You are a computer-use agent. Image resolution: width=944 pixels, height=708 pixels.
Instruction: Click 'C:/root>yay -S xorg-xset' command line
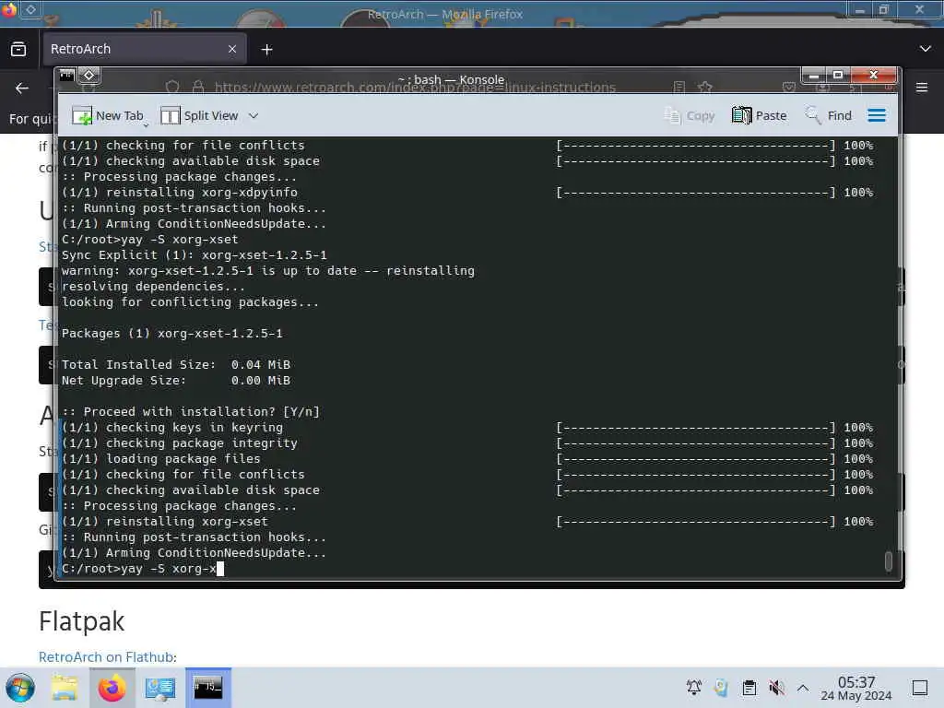[150, 240]
